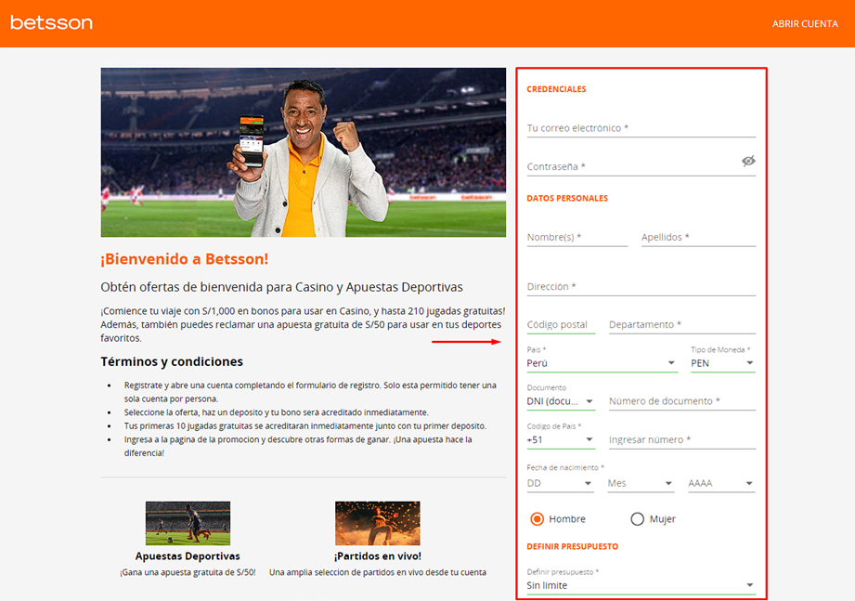This screenshot has height=601, width=855.
Task: Click the ¡Partidos en vivo! thumbnail image
Action: pos(377,523)
